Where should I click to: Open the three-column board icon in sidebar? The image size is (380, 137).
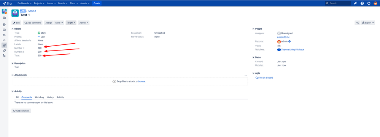pyautogui.click(x=4, y=30)
